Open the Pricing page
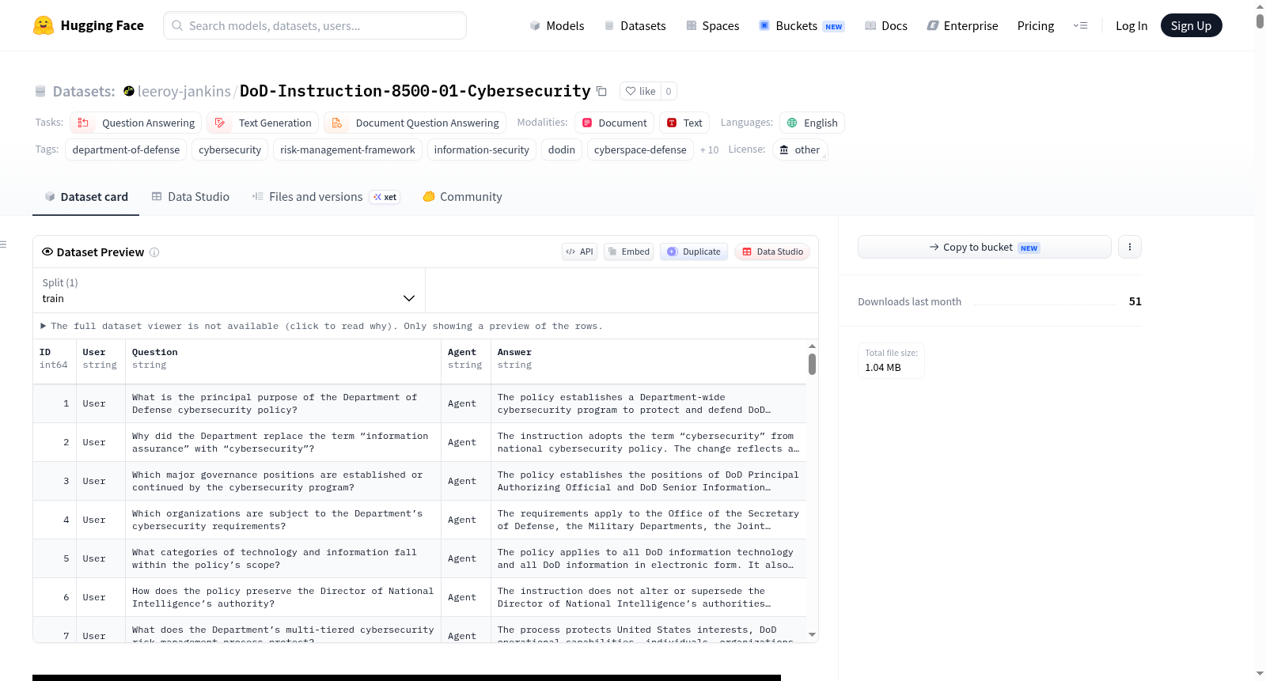The image size is (1266, 681). click(x=1035, y=25)
